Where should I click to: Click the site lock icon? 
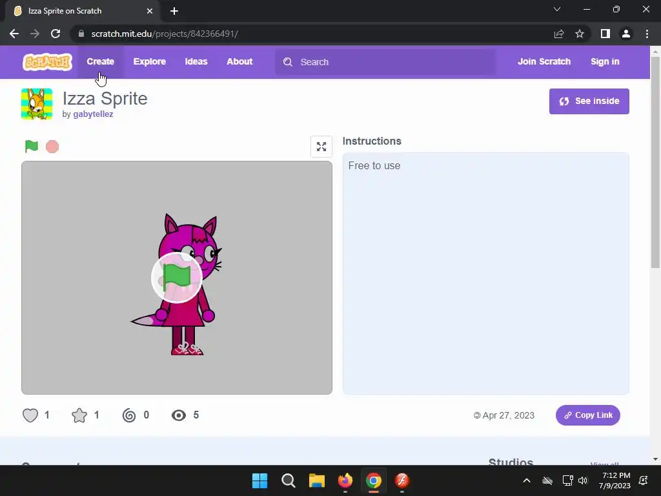[x=81, y=34]
